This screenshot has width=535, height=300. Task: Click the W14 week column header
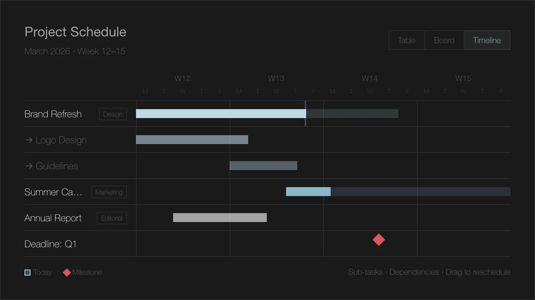pos(370,78)
